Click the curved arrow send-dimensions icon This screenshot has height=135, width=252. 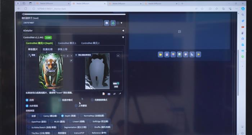120,94
